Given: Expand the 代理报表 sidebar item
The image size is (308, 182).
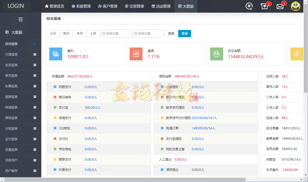Looking at the screenshot, I should [21, 54].
